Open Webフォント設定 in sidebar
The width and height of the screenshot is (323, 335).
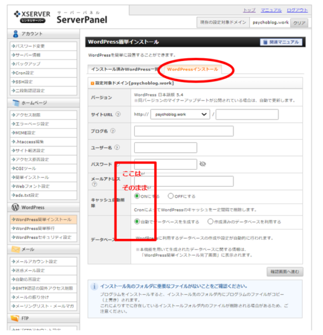coord(43,186)
